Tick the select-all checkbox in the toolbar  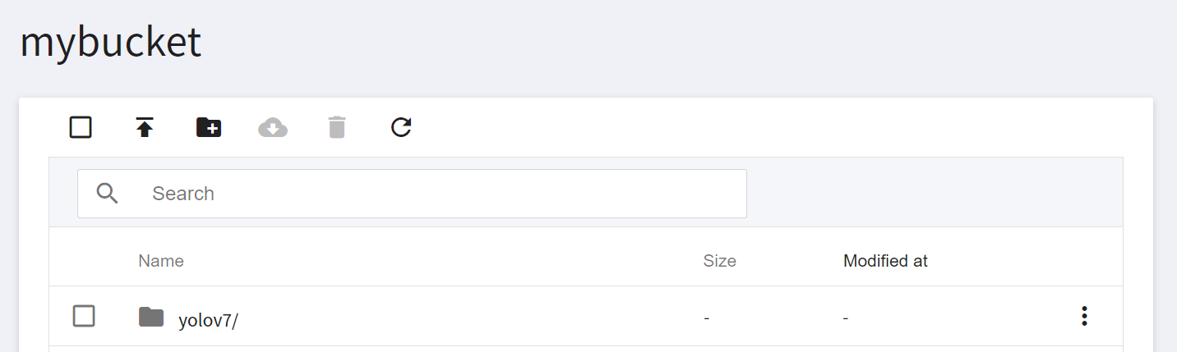pyautogui.click(x=81, y=127)
